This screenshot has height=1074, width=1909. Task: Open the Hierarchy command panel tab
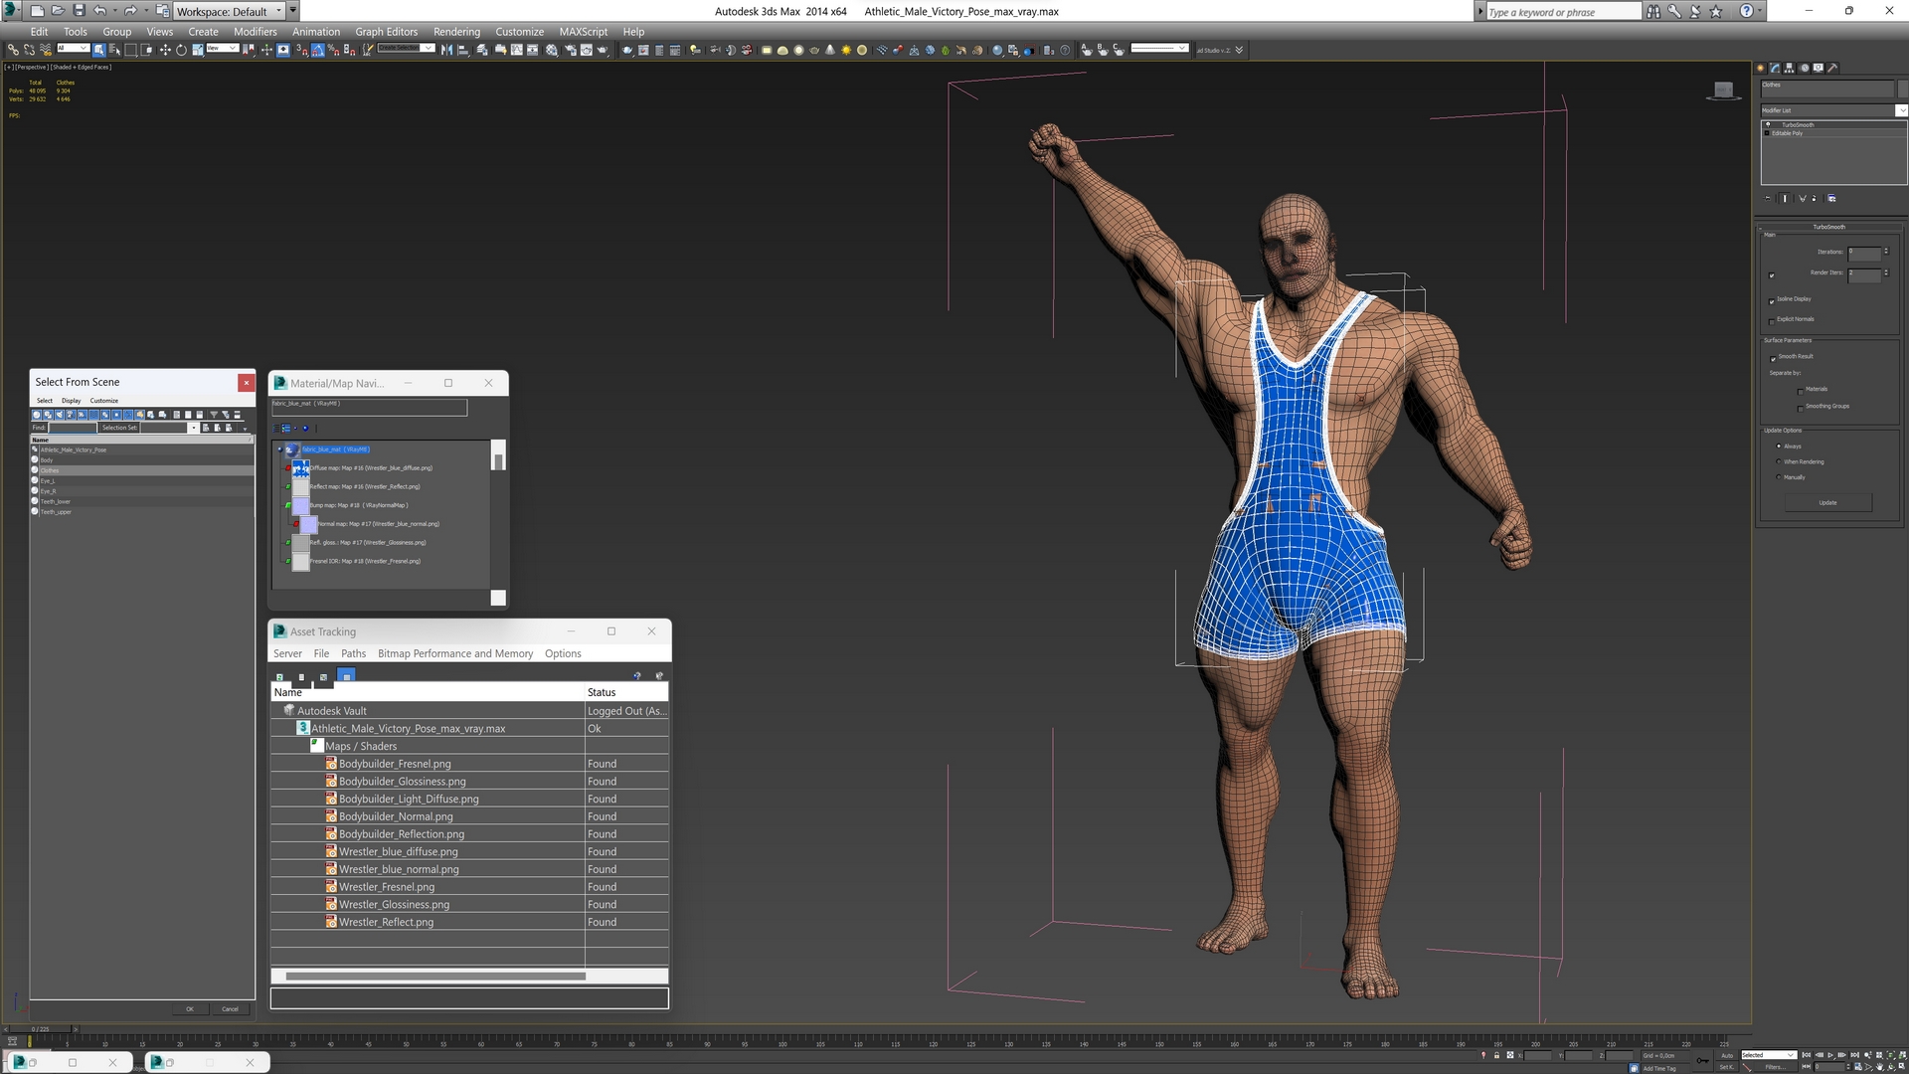click(1789, 68)
